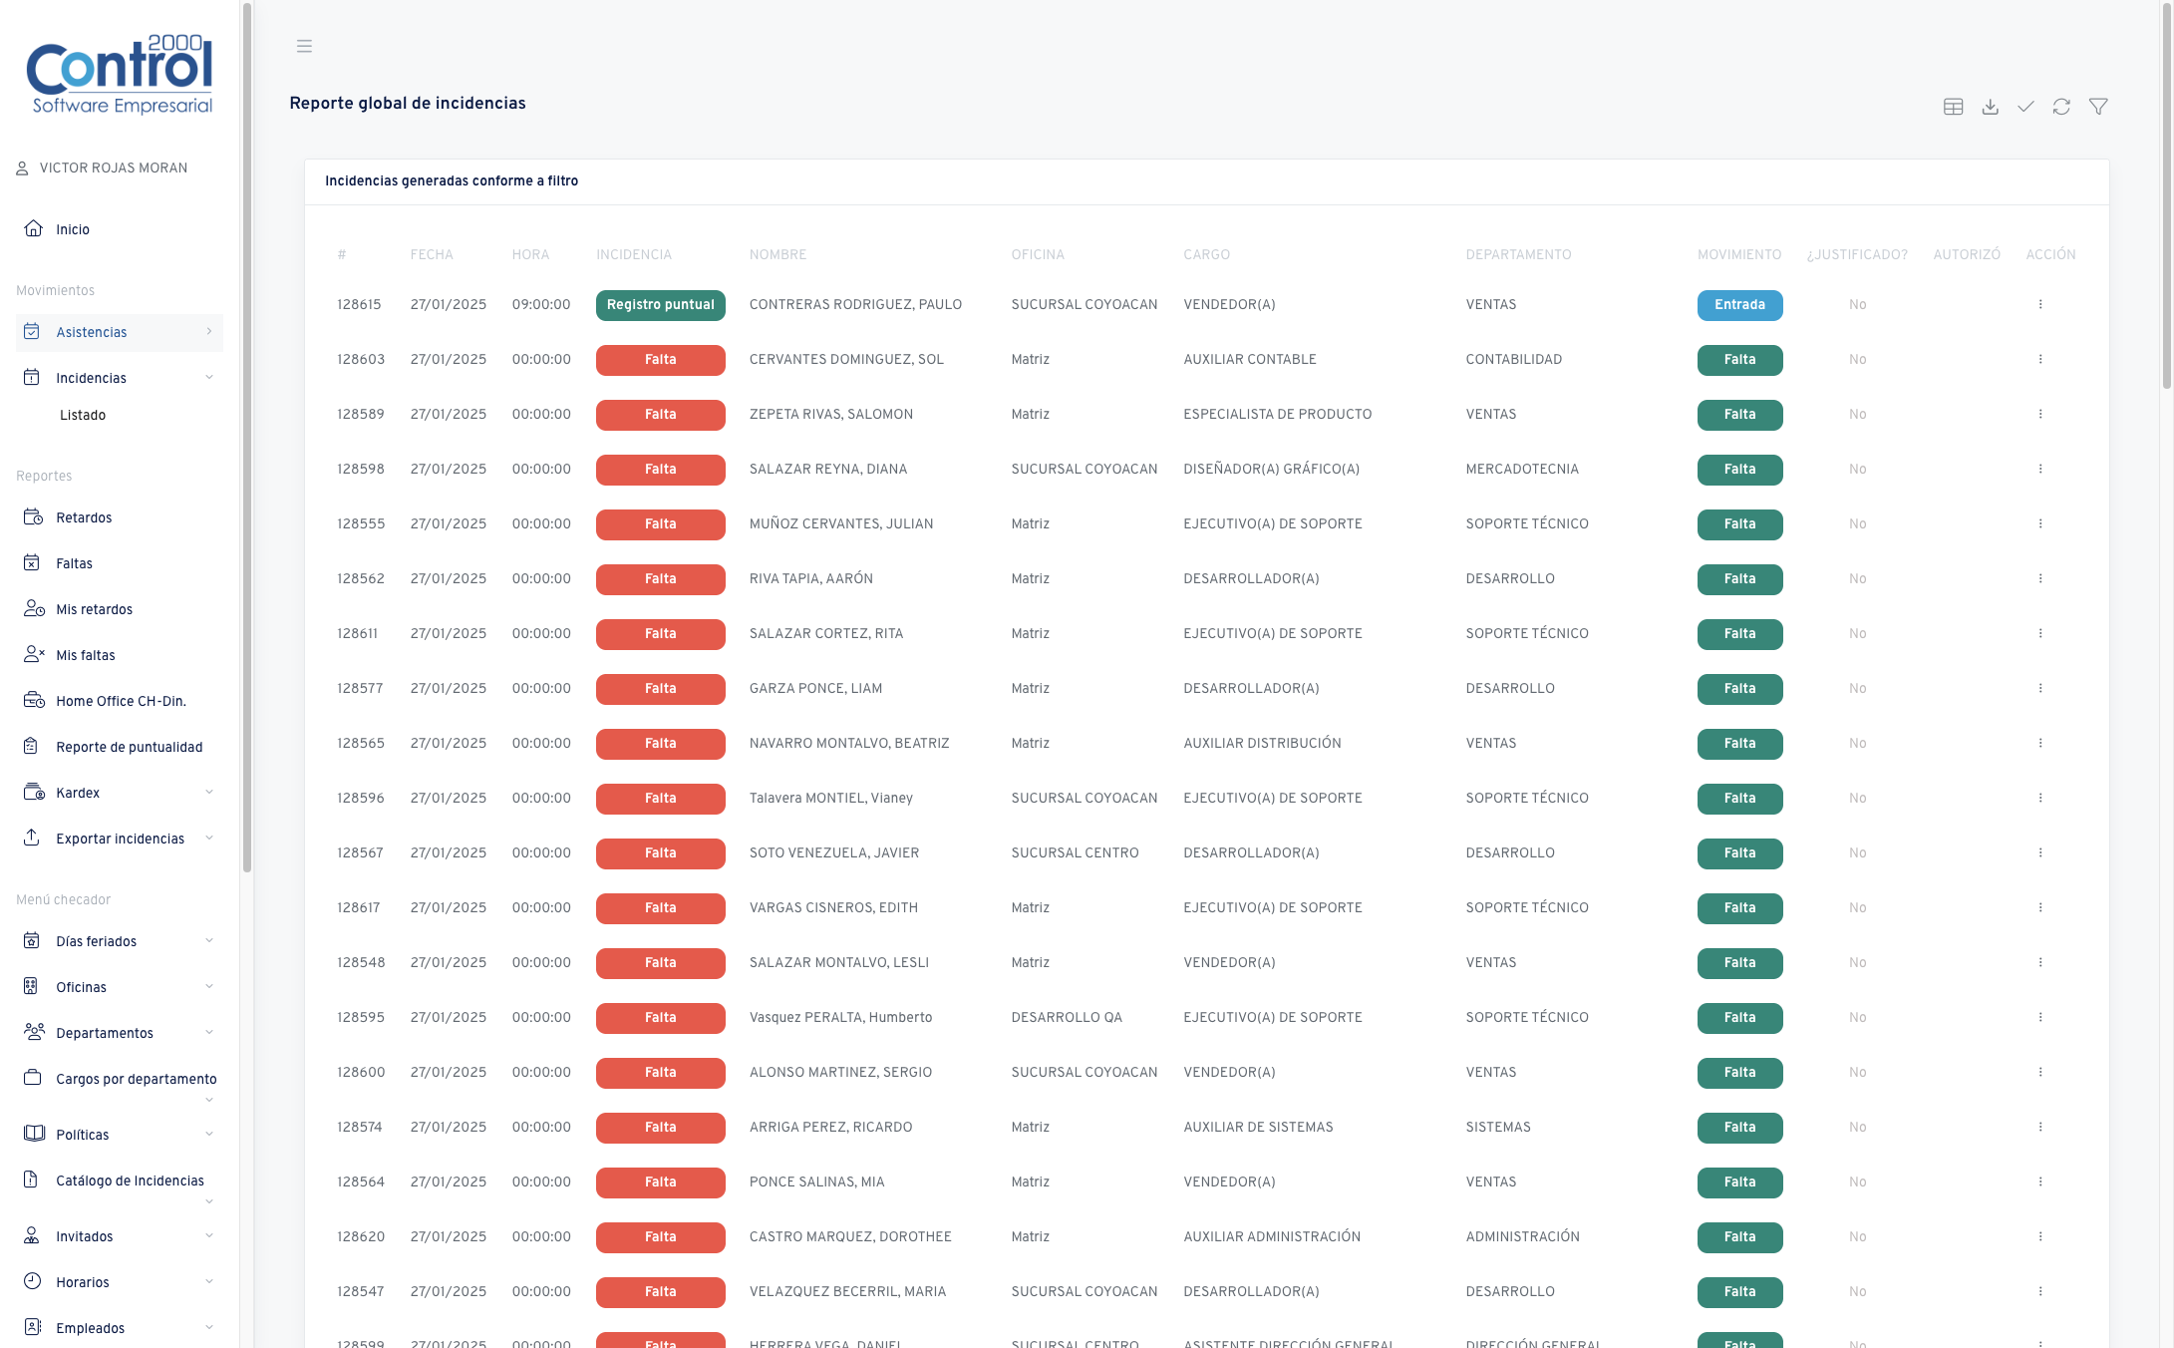Click green Falta badge for RIVA TAPIA, AARÓN
This screenshot has height=1348, width=2174.
[x=1739, y=579]
